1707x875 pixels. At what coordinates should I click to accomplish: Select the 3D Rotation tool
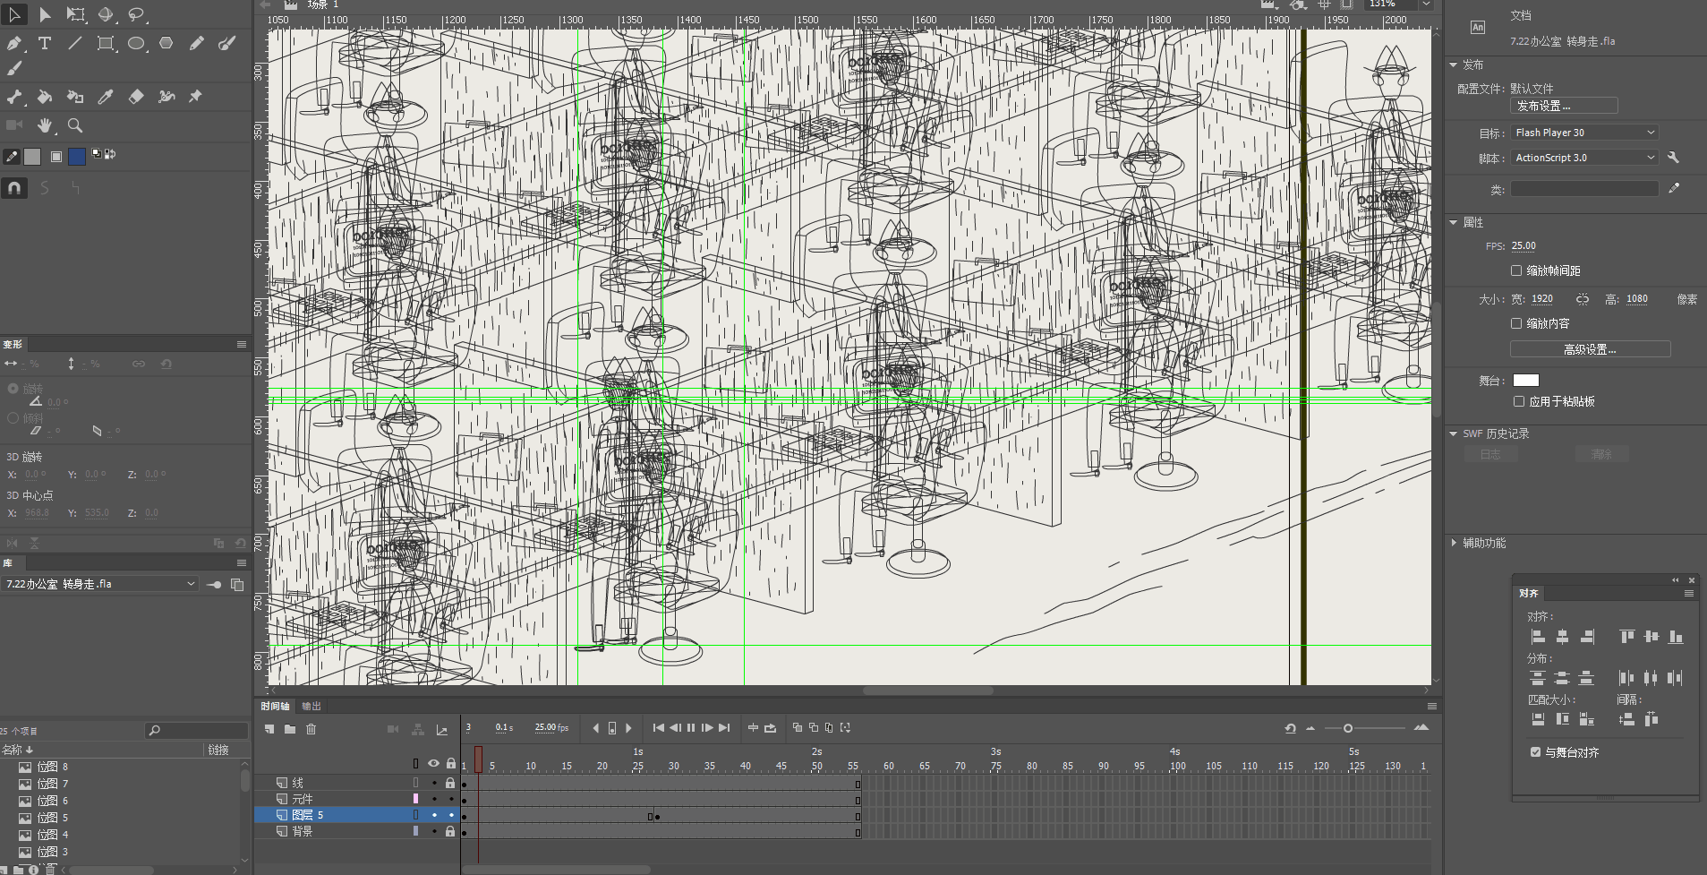(x=106, y=14)
